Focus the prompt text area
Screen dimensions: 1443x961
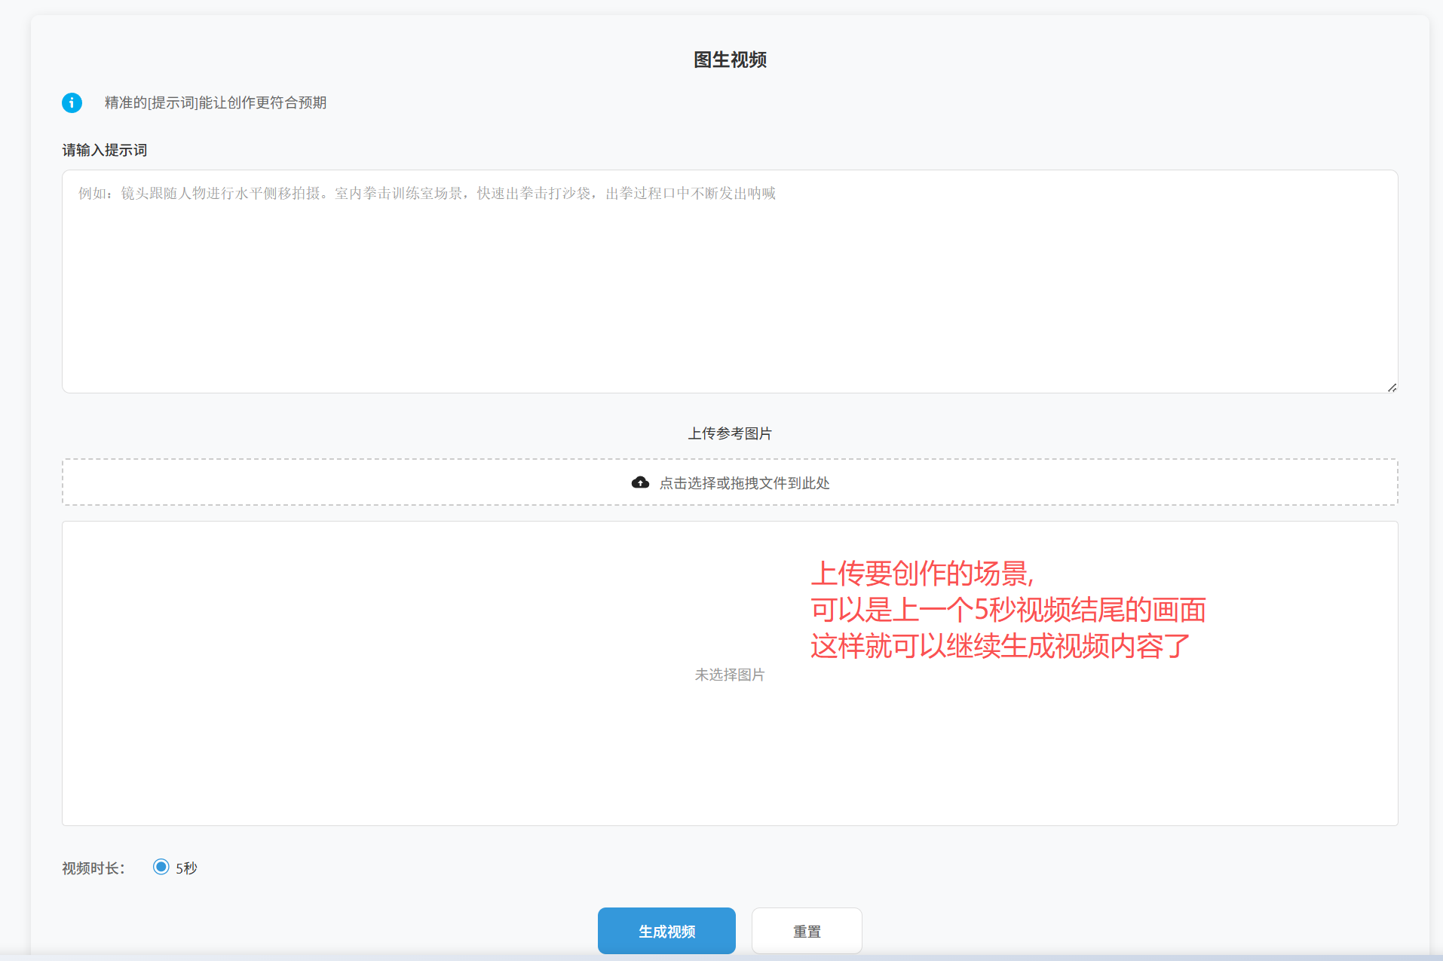click(730, 281)
